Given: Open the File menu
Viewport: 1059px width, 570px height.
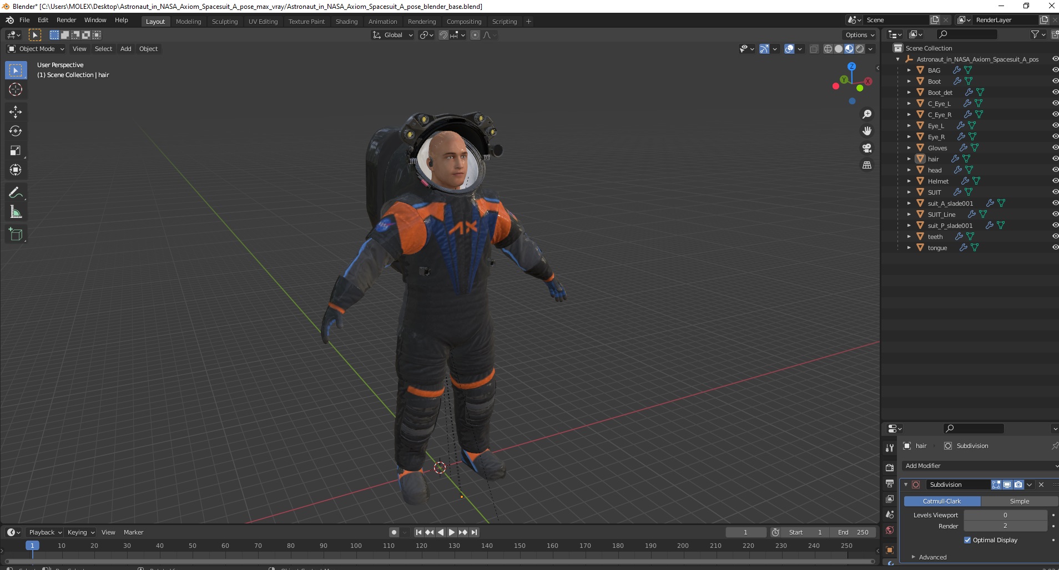Looking at the screenshot, I should tap(24, 20).
